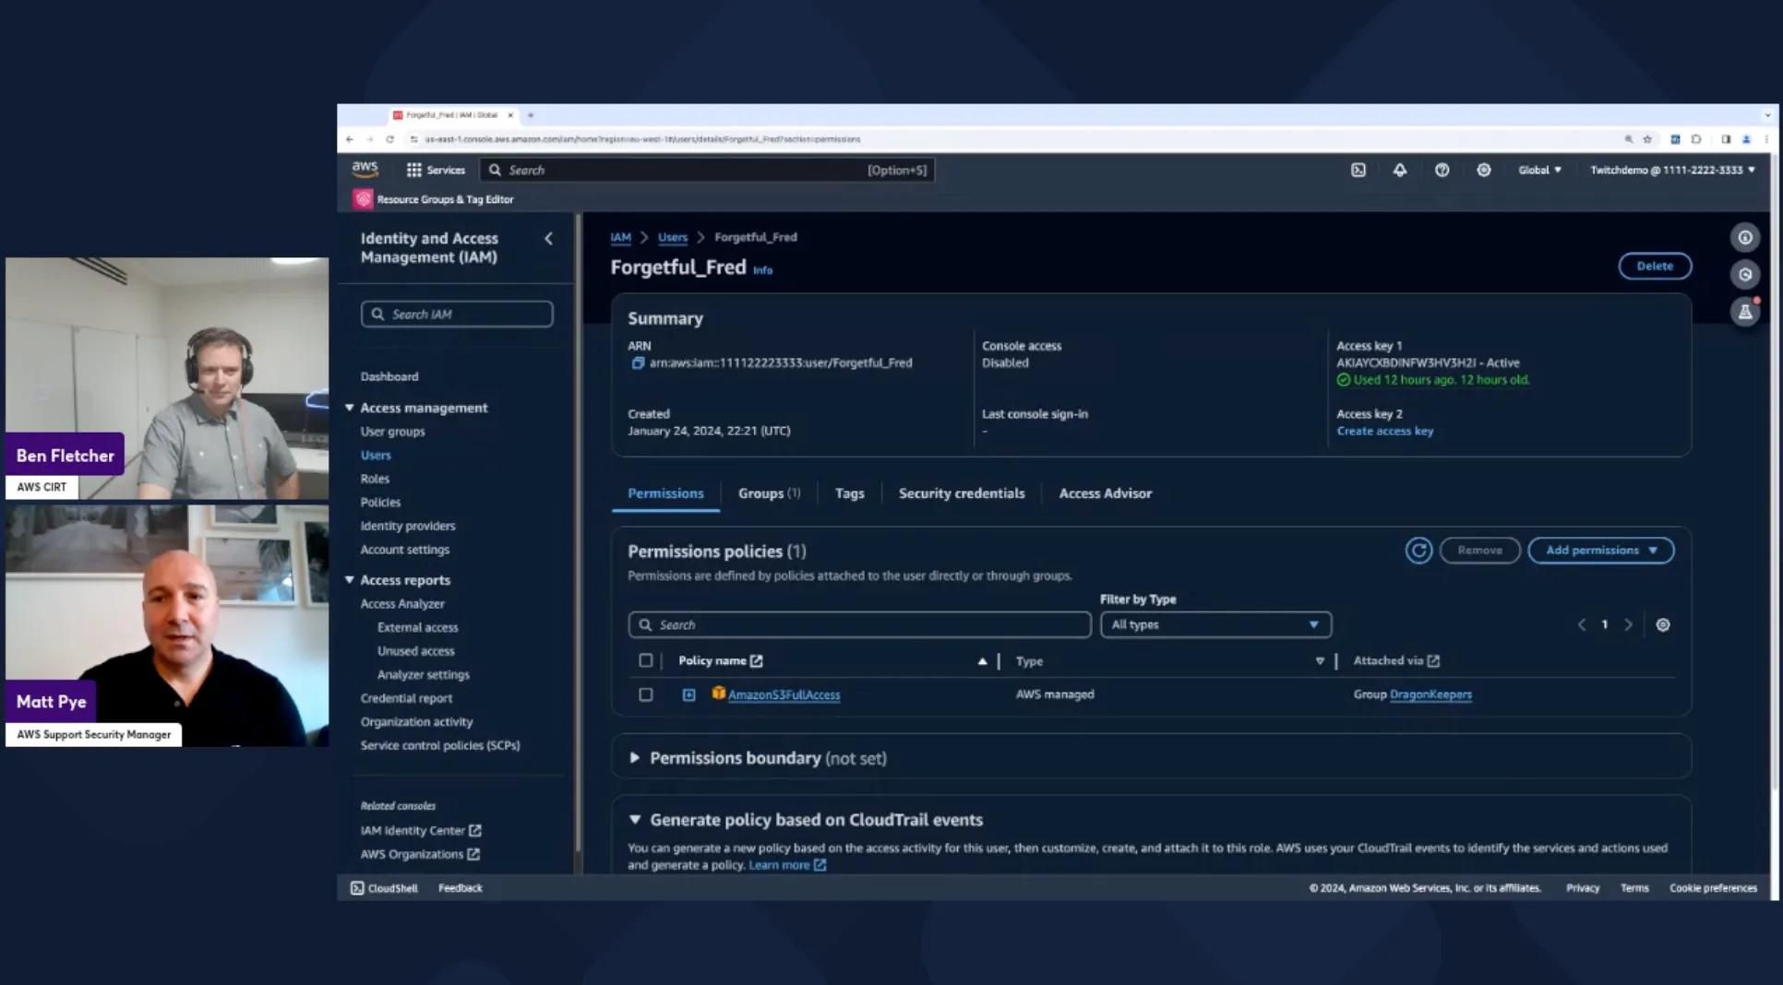Open the permissions table preferences gear

pyautogui.click(x=1662, y=625)
